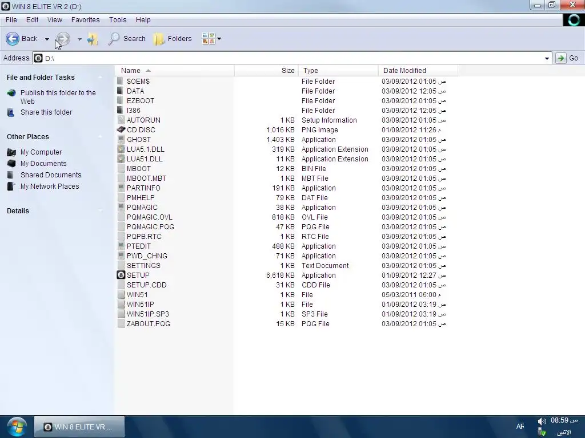Screen dimensions: 585x438
Task: Select the GHOST application icon
Action: (x=121, y=139)
